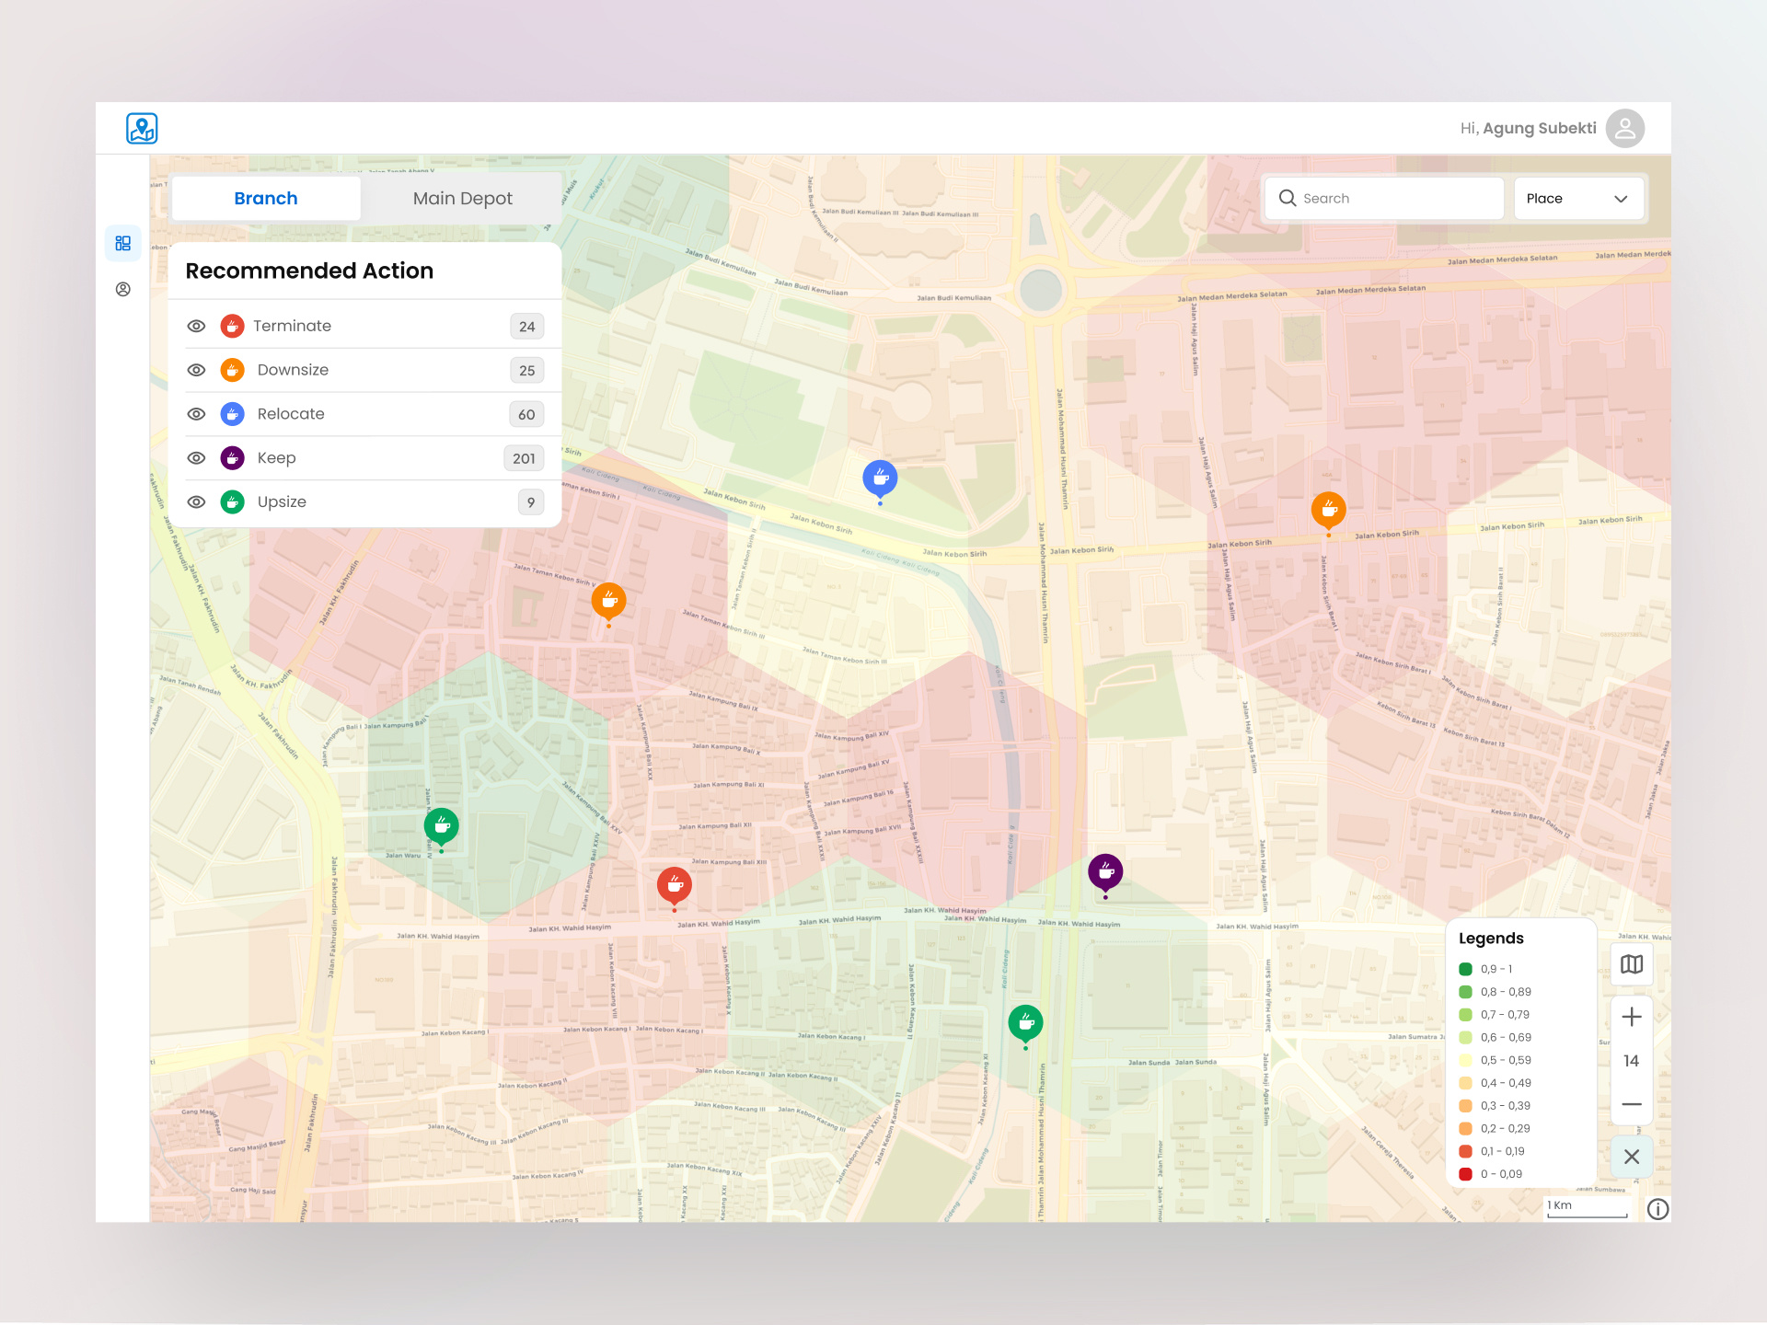The height and width of the screenshot is (1325, 1767).
Task: Select the Branch tab
Action: coord(266,199)
